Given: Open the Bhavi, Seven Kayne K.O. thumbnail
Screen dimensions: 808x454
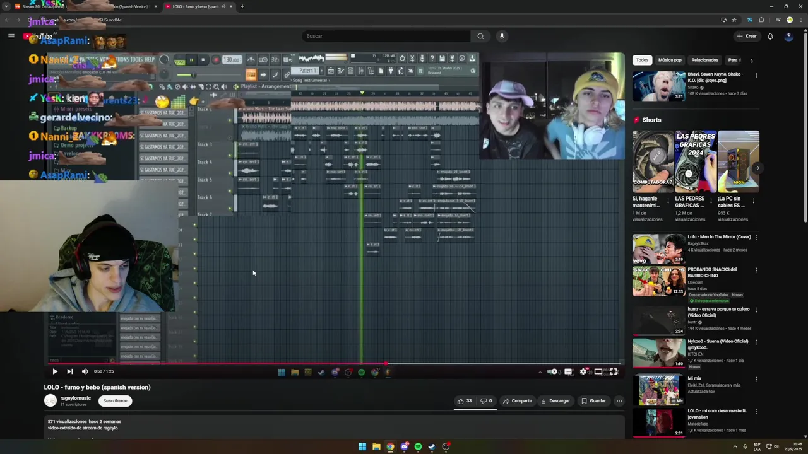Looking at the screenshot, I should 658,86.
